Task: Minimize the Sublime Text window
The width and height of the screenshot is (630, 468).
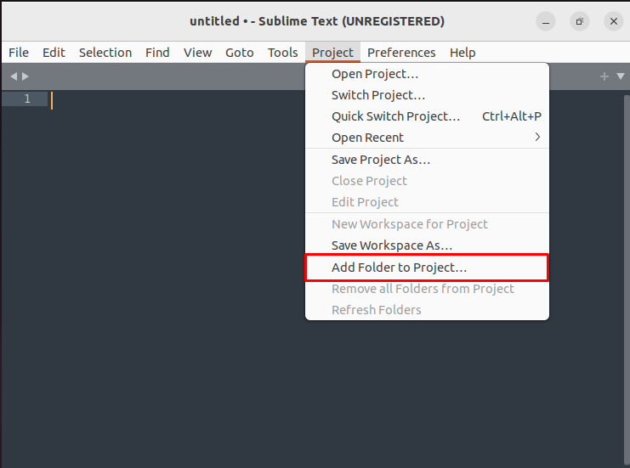Action: (546, 22)
